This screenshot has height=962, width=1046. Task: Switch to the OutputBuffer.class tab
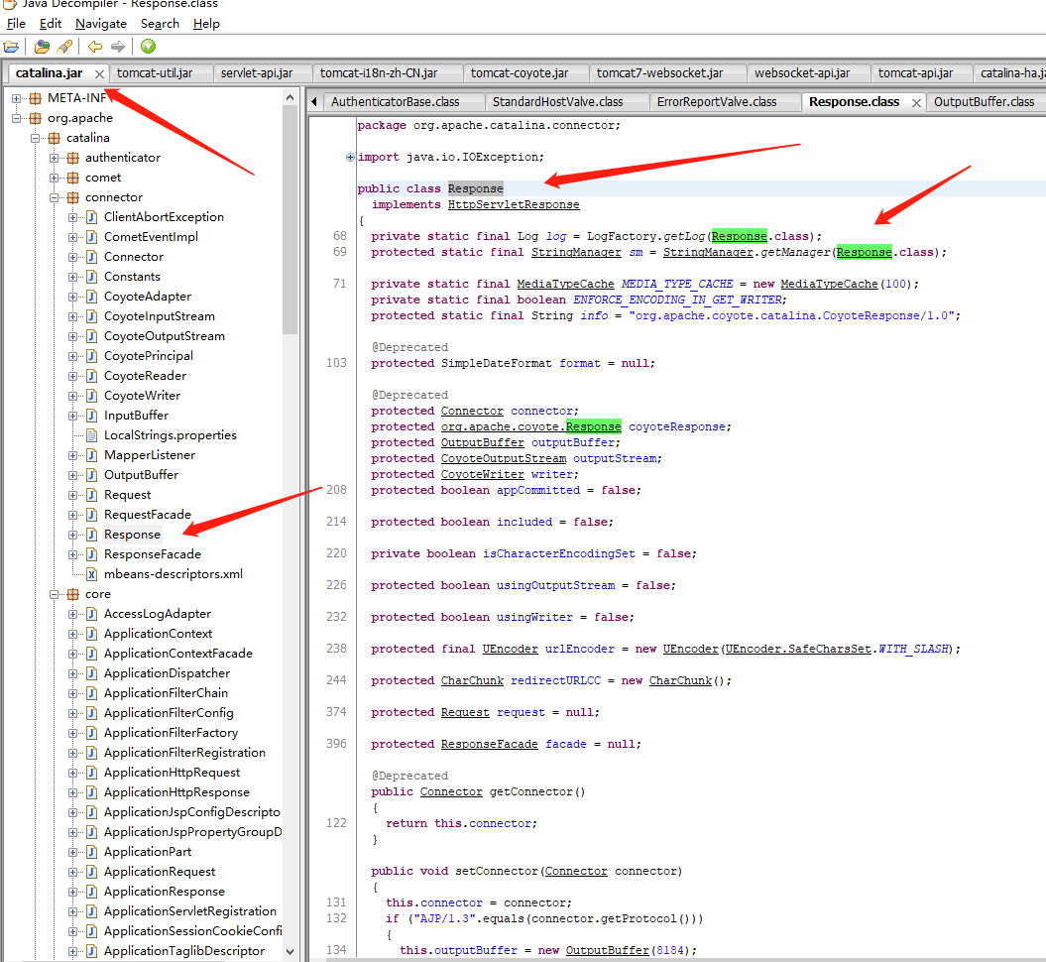tap(984, 102)
